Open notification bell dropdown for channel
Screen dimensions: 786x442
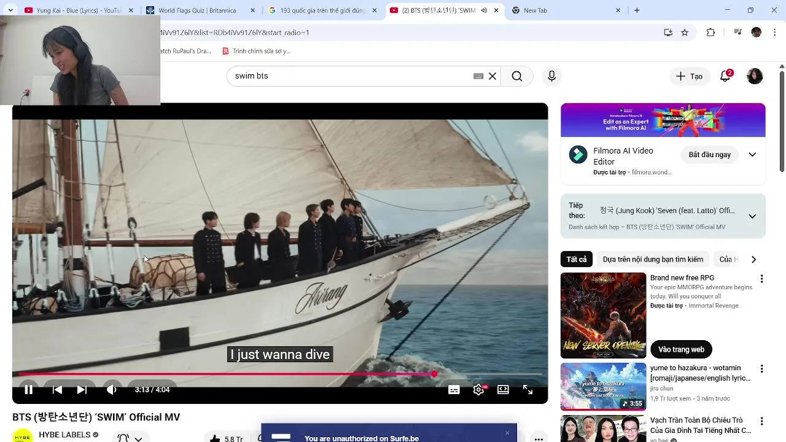tap(130, 438)
